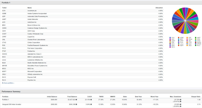
Task: Click the Allocation column header
Action: point(159,8)
